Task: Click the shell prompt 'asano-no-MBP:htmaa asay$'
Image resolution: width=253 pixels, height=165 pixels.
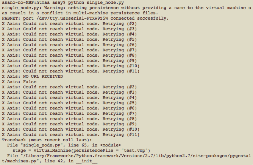Action: point(34,3)
